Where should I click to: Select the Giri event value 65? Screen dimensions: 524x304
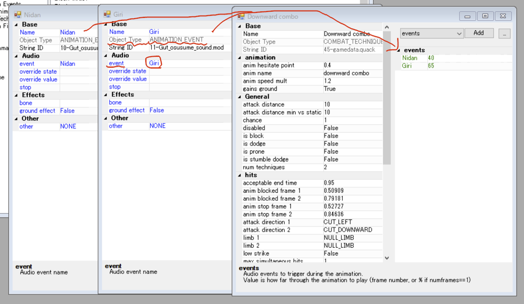(x=431, y=66)
